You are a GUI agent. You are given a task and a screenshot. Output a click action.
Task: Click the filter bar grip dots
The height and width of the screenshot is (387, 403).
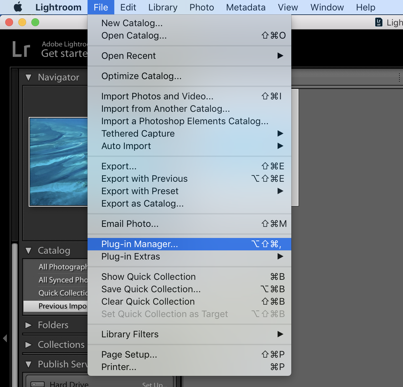point(399,77)
